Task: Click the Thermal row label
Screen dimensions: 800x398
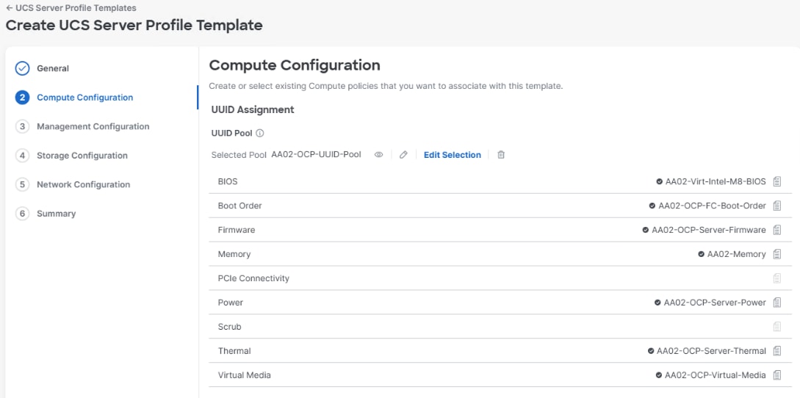Action: click(x=234, y=351)
